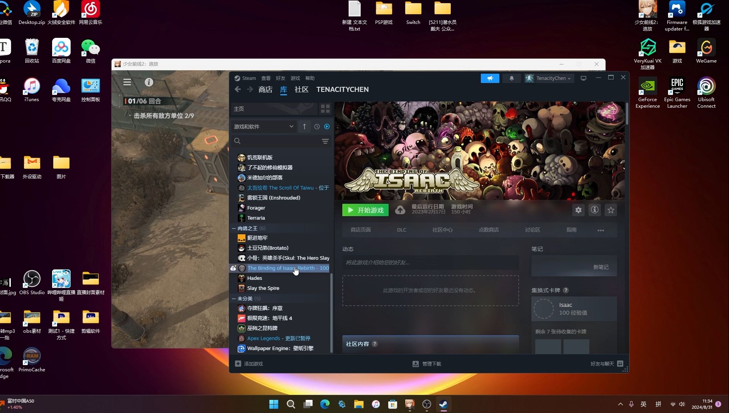This screenshot has width=729, height=413.
Task: Open TENACITYCHEN profile tab
Action: (x=342, y=90)
